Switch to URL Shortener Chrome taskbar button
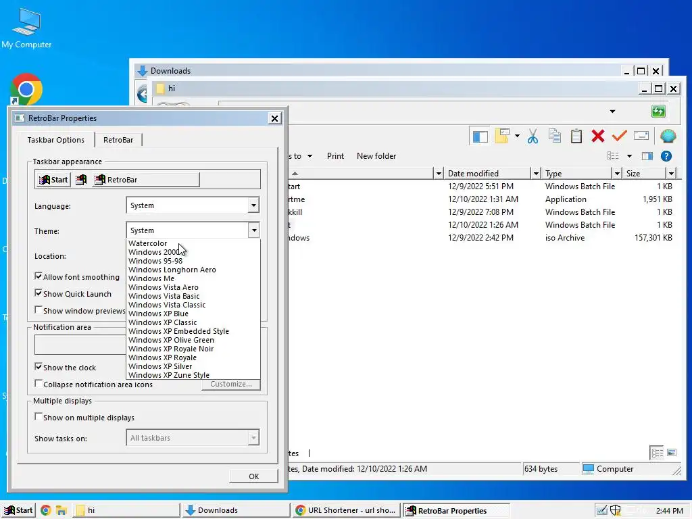Viewport: 692px width, 519px height. coord(347,511)
